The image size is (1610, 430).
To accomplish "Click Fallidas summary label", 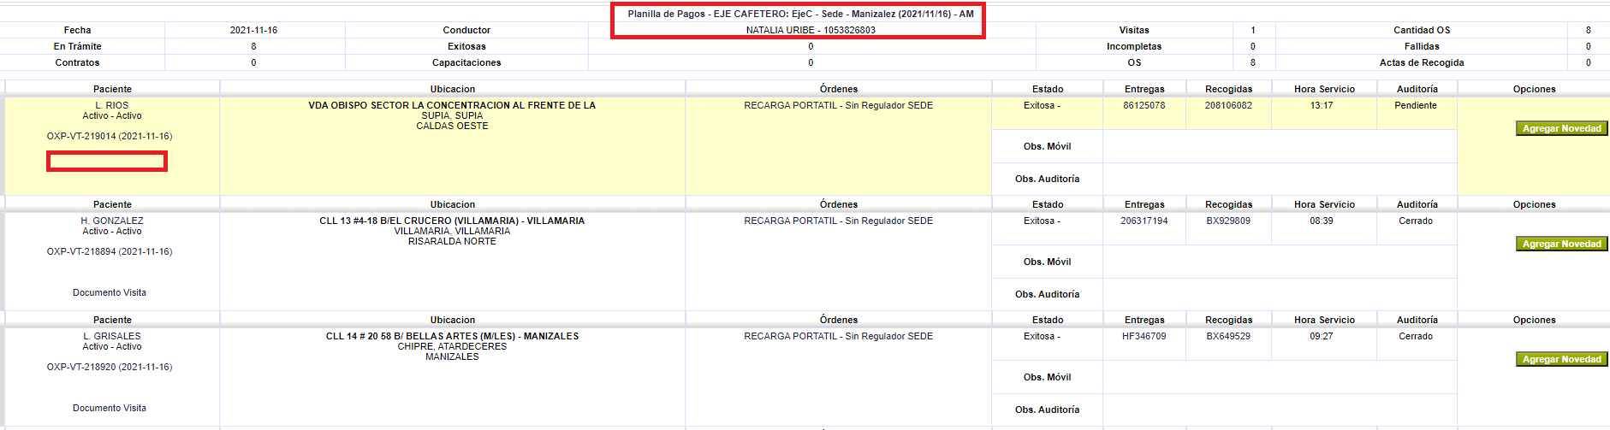I will (1422, 46).
